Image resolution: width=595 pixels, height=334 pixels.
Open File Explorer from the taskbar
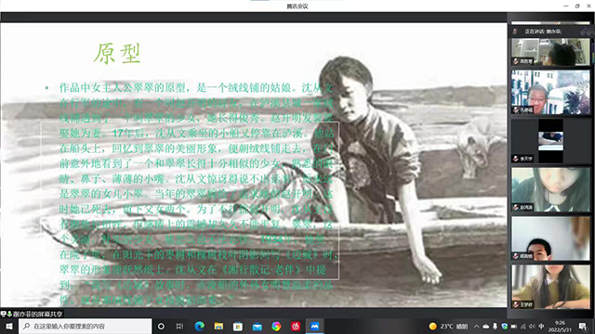click(x=218, y=326)
